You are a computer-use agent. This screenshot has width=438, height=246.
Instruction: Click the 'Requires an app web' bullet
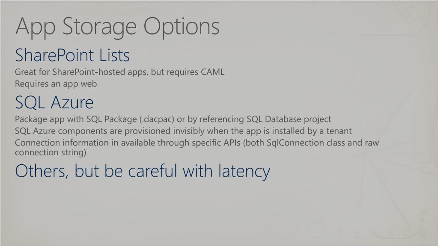click(56, 84)
